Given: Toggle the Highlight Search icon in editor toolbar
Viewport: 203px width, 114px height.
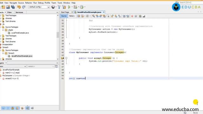Looking at the screenshot, I should [x=104, y=16].
